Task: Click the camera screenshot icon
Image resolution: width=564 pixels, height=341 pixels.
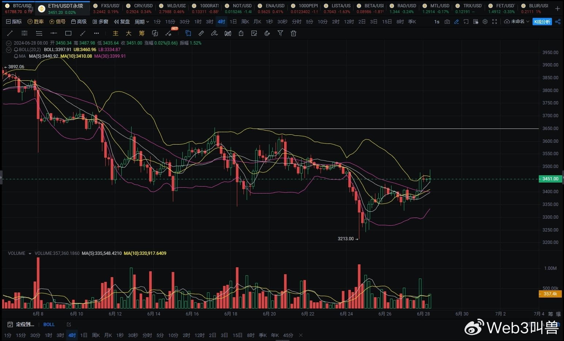Action: tap(447, 22)
